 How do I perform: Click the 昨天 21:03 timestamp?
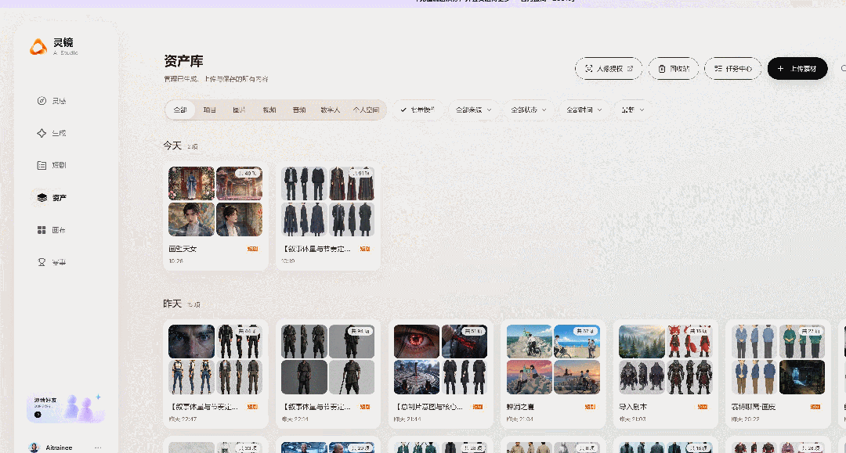[632, 419]
